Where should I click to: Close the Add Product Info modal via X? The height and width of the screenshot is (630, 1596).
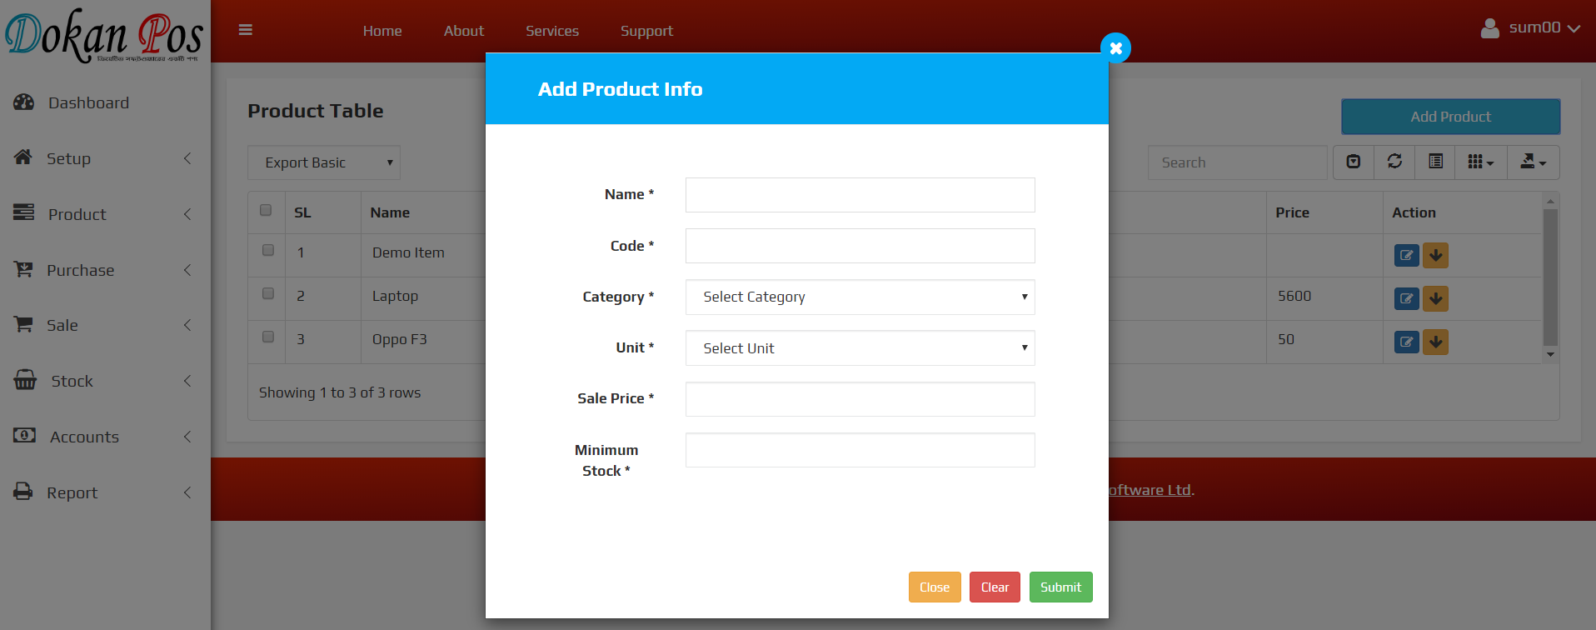[1115, 48]
